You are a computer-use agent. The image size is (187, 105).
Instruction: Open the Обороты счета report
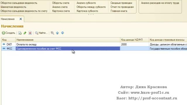tap(61, 3)
